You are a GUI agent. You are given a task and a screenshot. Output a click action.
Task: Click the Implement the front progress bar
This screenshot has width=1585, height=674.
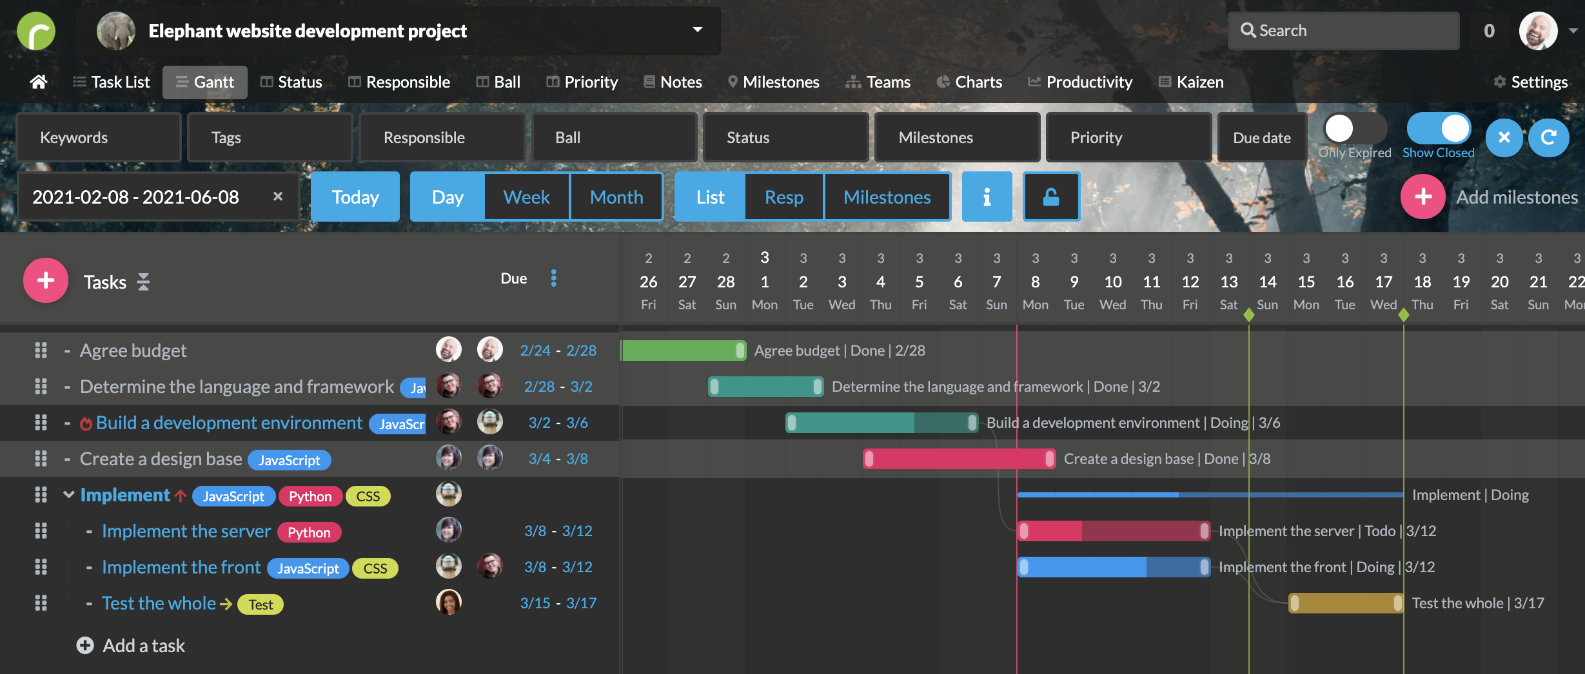(x=1114, y=567)
